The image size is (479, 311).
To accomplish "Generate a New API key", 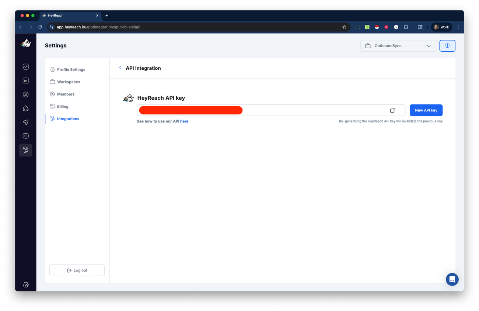I will point(426,110).
